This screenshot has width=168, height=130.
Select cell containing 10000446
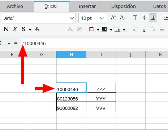pos(71,88)
